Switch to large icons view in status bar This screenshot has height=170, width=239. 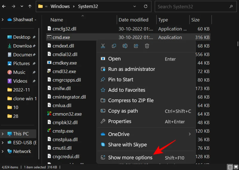click(x=235, y=167)
